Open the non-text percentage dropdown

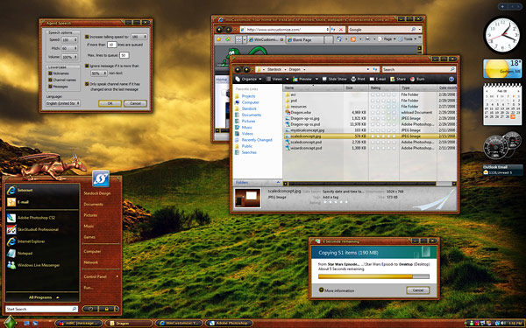[x=99, y=73]
